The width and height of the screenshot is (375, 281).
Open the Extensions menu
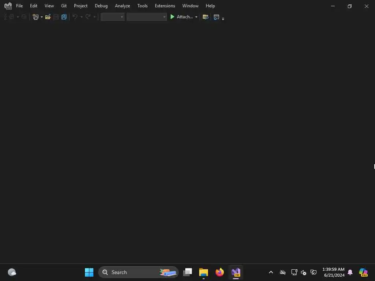tap(165, 6)
